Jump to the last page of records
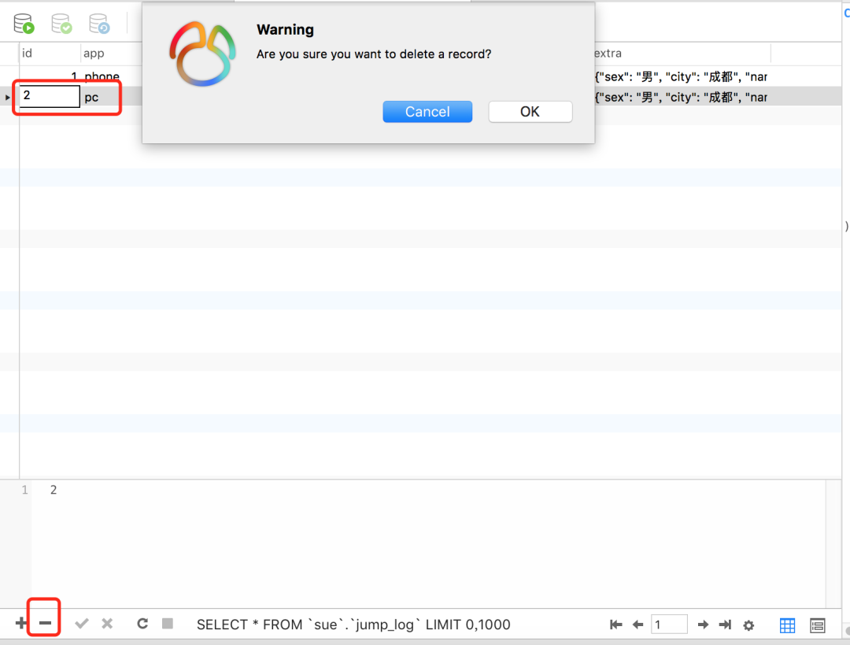Screen dimensions: 850x645 click(725, 625)
